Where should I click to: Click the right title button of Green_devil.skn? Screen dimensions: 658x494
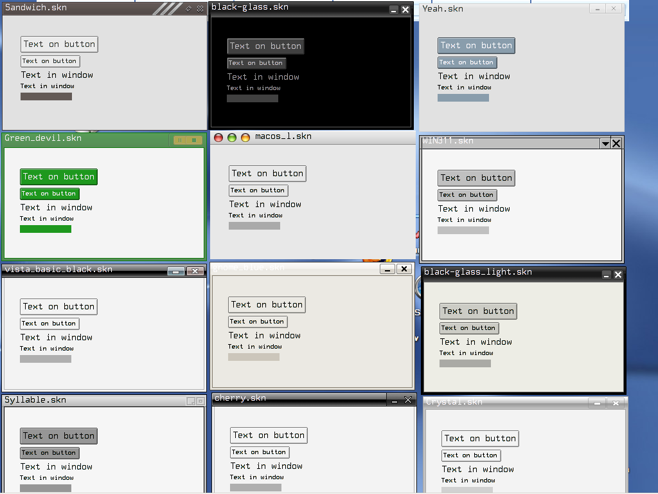(194, 140)
